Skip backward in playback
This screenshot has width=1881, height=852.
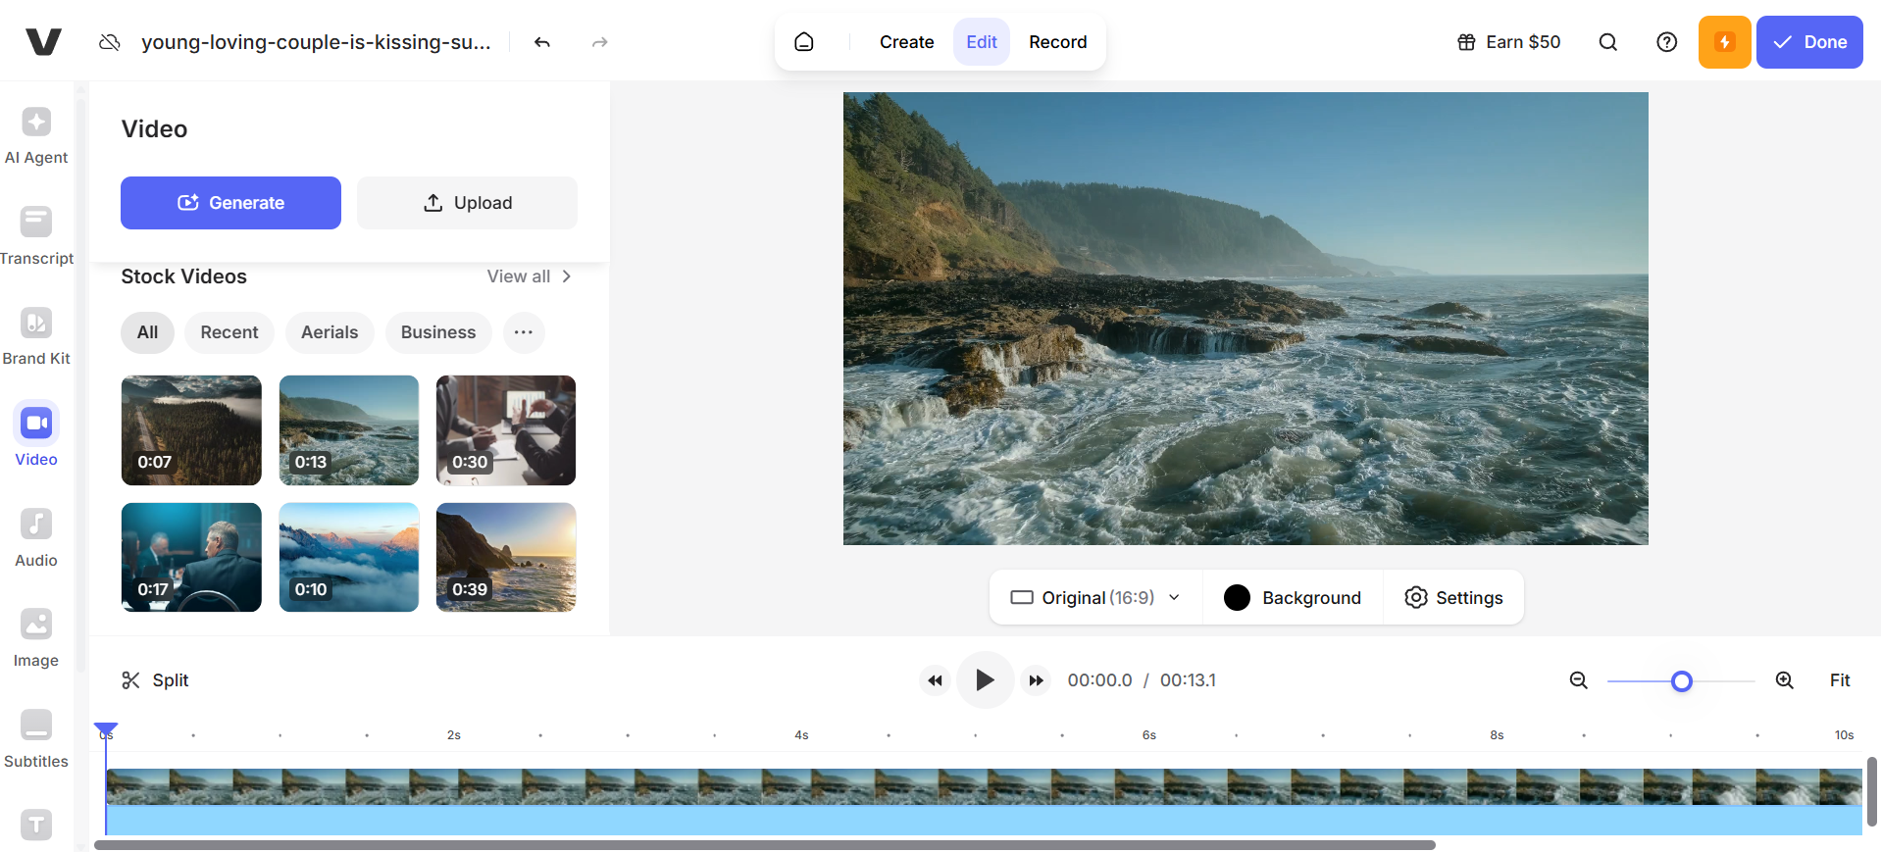point(935,680)
